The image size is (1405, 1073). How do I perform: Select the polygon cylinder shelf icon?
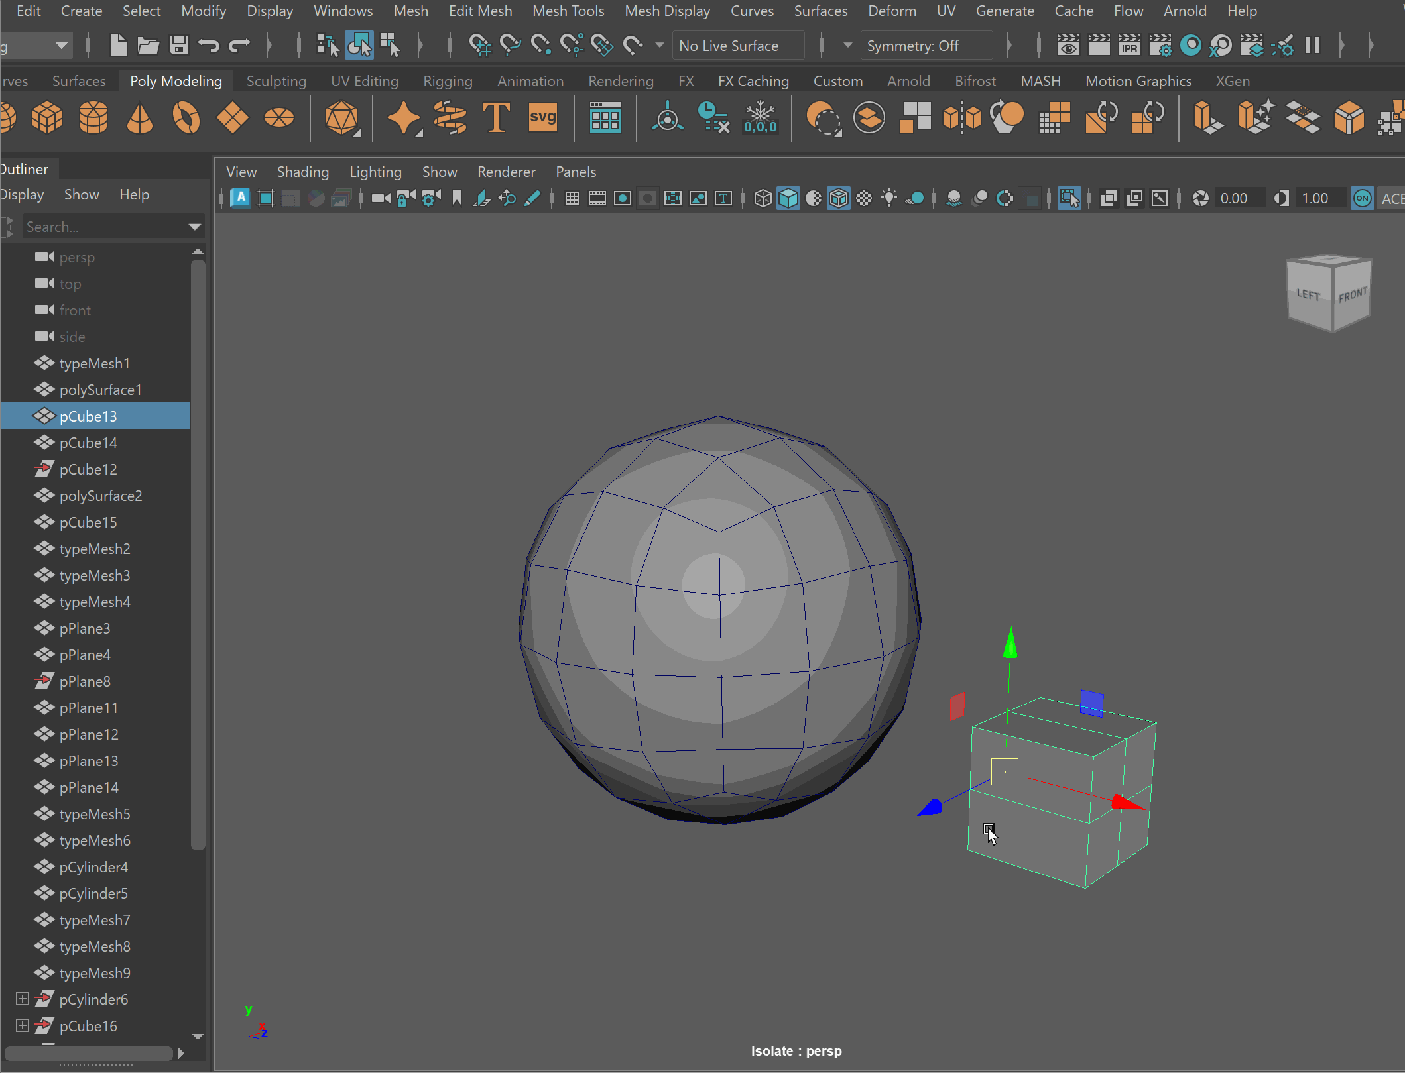tap(93, 119)
